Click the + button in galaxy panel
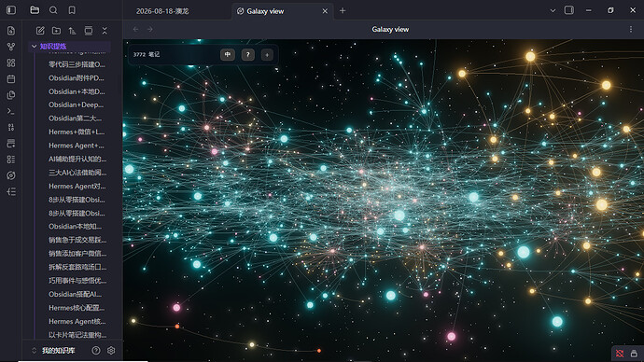This screenshot has height=362, width=644. tap(267, 55)
